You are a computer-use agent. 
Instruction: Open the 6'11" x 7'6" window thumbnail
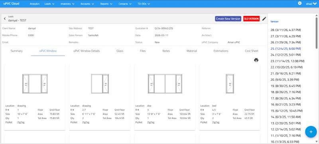(100, 84)
